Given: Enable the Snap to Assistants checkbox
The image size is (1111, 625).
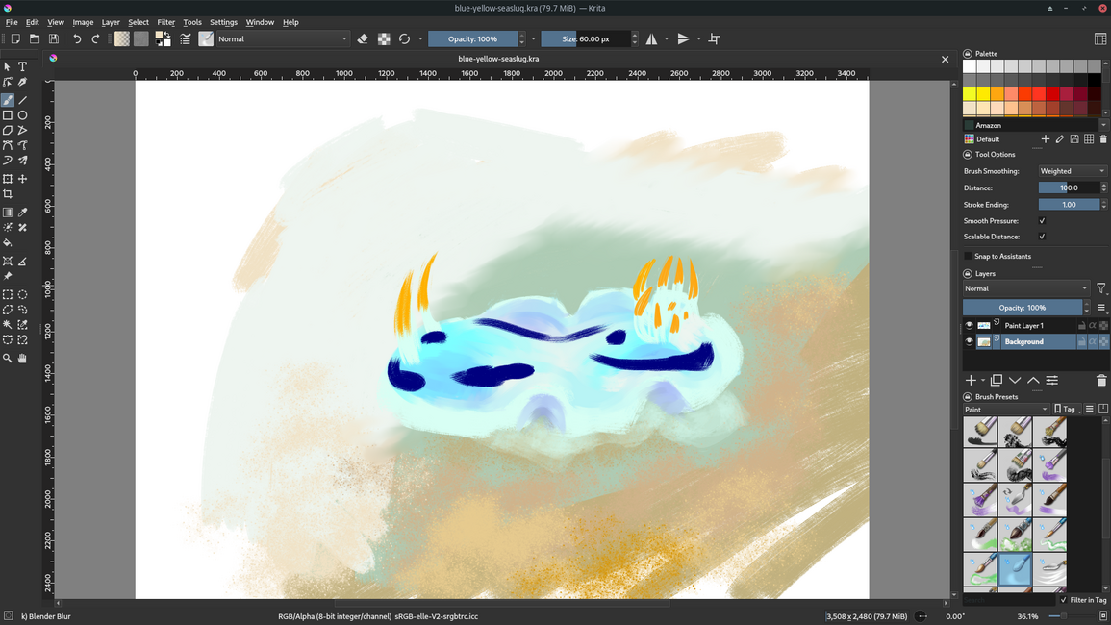Looking at the screenshot, I should 969,257.
